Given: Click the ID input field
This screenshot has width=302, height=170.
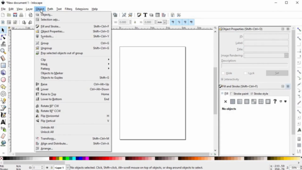Looking at the screenshot, I should pyautogui.click(x=266, y=36).
